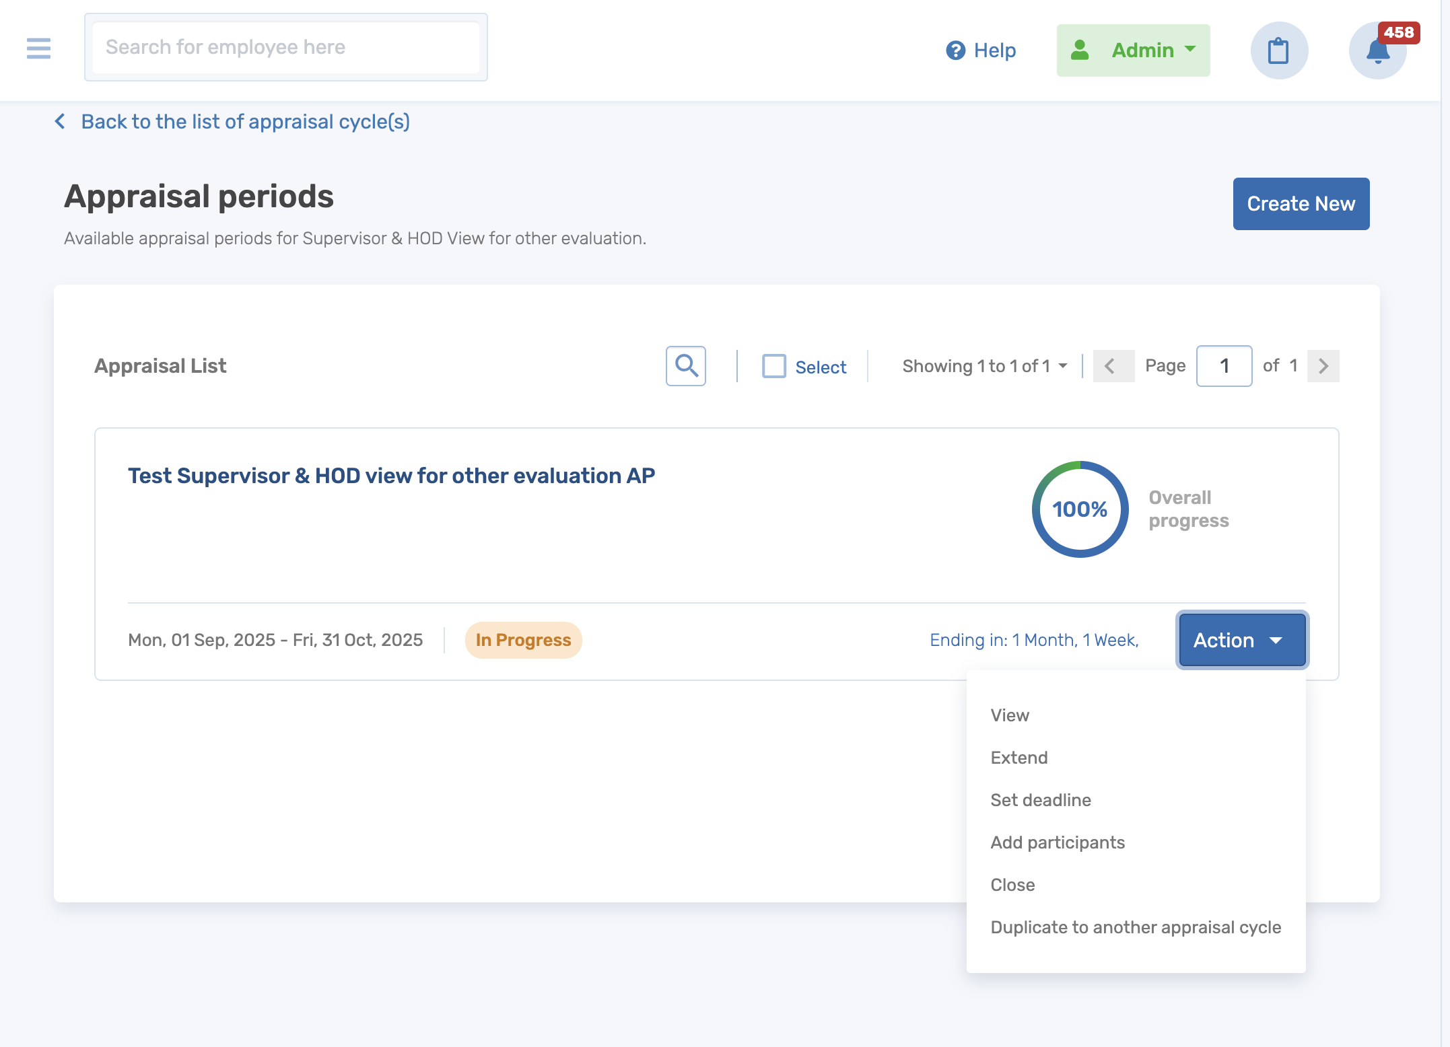Open the Showing 1 to 1 of 1 dropdown
This screenshot has width=1450, height=1047.
984,366
